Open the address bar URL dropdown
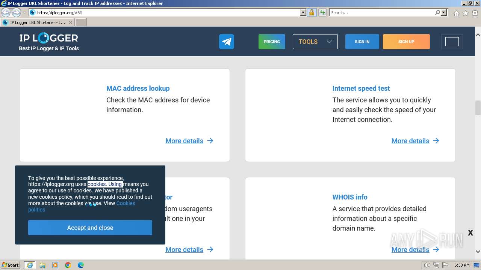This screenshot has height=270, width=481. 303,12
